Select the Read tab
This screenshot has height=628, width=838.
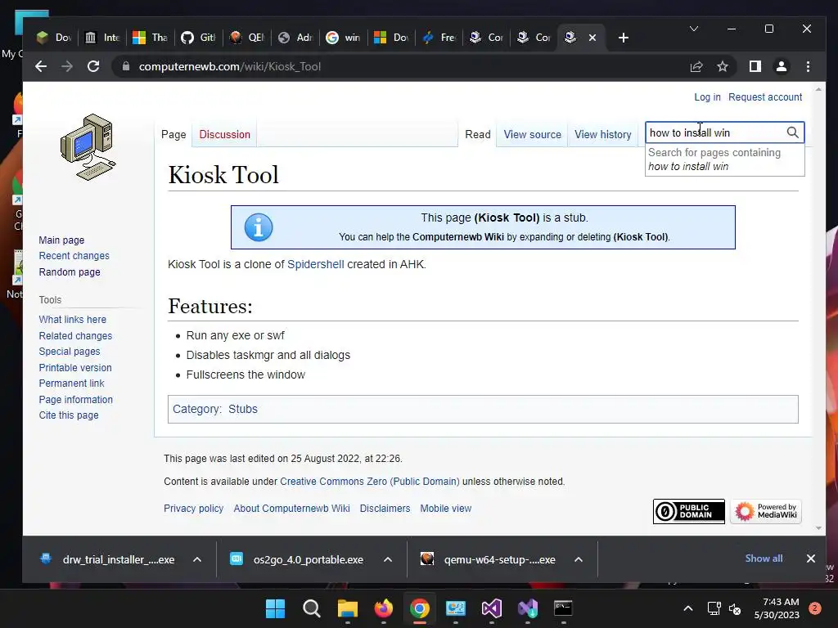pyautogui.click(x=478, y=135)
